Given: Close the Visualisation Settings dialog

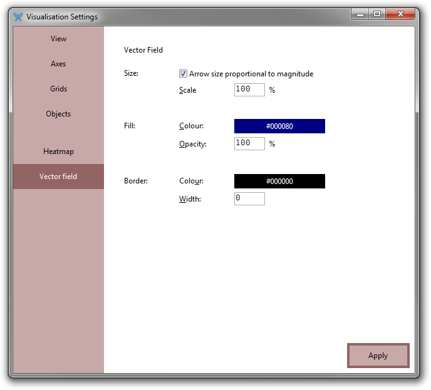Looking at the screenshot, I should tap(402, 14).
